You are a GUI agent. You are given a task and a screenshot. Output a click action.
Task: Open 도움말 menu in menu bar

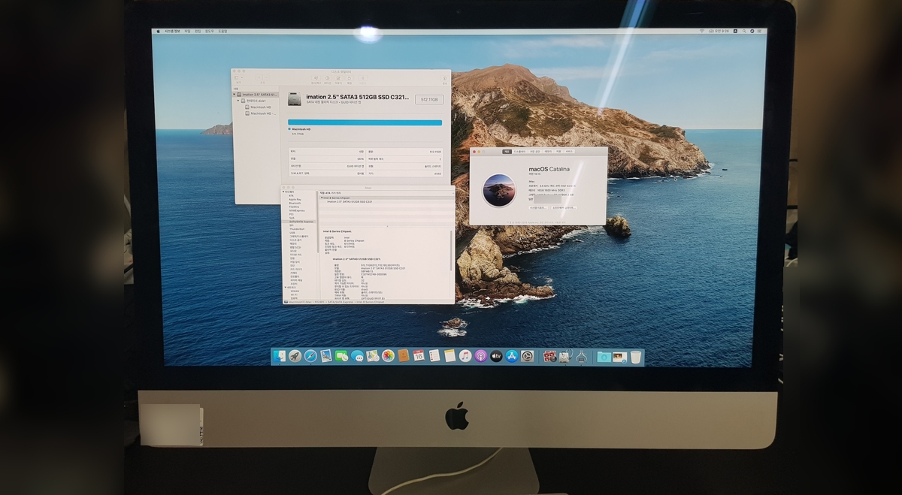[x=222, y=31]
